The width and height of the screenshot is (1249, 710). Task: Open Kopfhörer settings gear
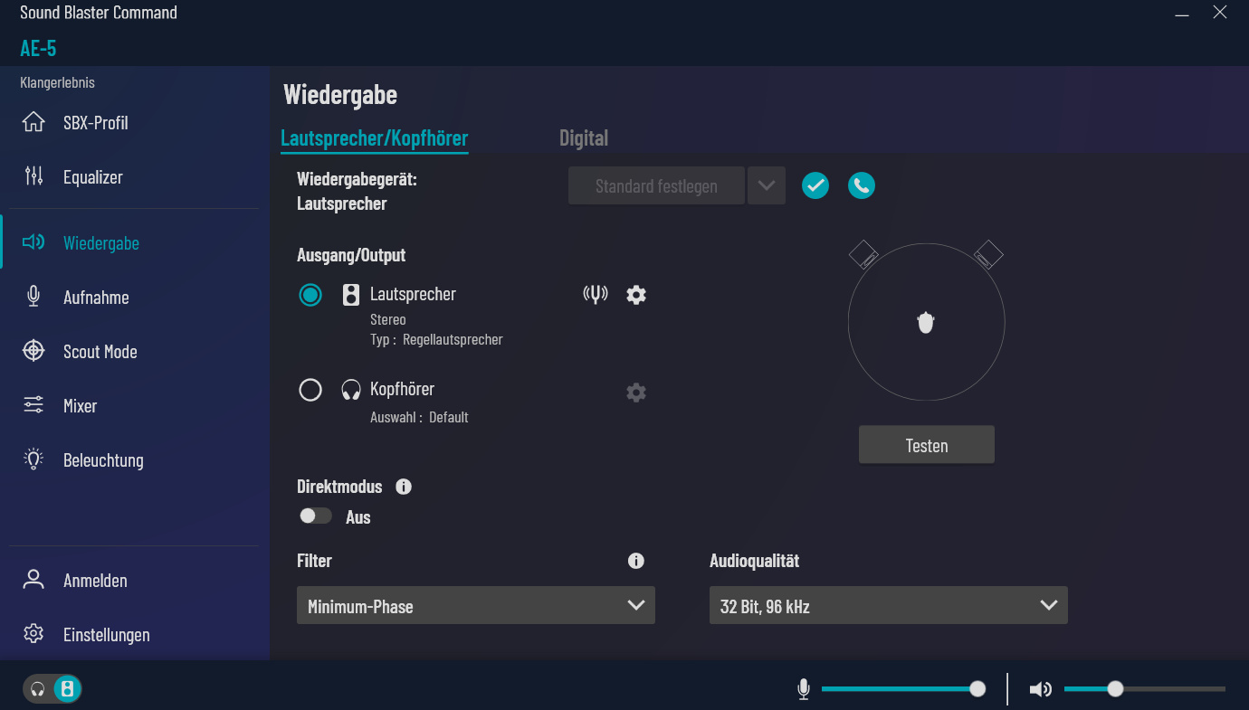[636, 393]
